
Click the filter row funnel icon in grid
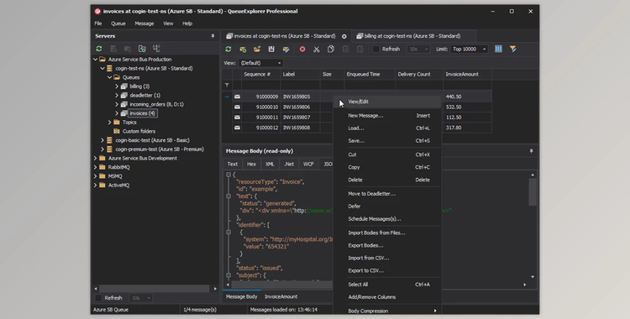tap(227, 85)
